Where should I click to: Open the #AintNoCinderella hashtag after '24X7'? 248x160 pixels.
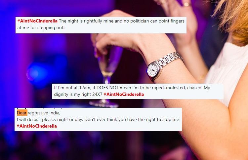pyautogui.click(x=124, y=95)
